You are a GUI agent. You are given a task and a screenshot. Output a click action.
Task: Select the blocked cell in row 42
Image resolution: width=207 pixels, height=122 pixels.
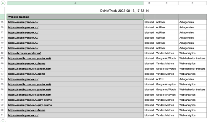coord(149,53)
